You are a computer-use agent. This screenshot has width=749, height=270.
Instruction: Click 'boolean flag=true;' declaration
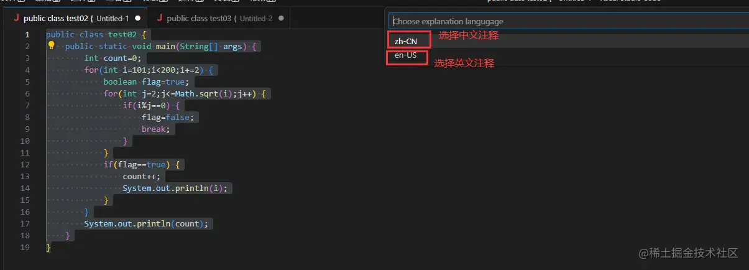pos(146,81)
